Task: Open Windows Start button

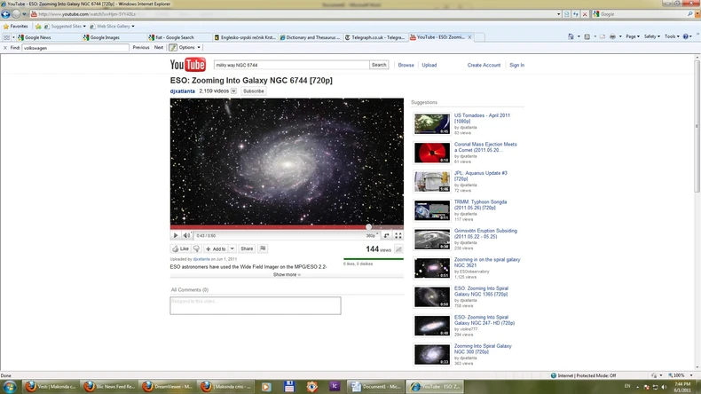Action: click(x=10, y=386)
